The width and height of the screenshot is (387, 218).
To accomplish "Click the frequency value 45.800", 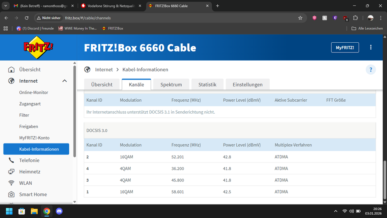I will [x=178, y=180].
